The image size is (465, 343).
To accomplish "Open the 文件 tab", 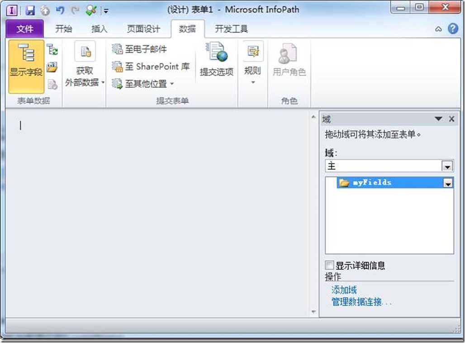I will click(25, 29).
